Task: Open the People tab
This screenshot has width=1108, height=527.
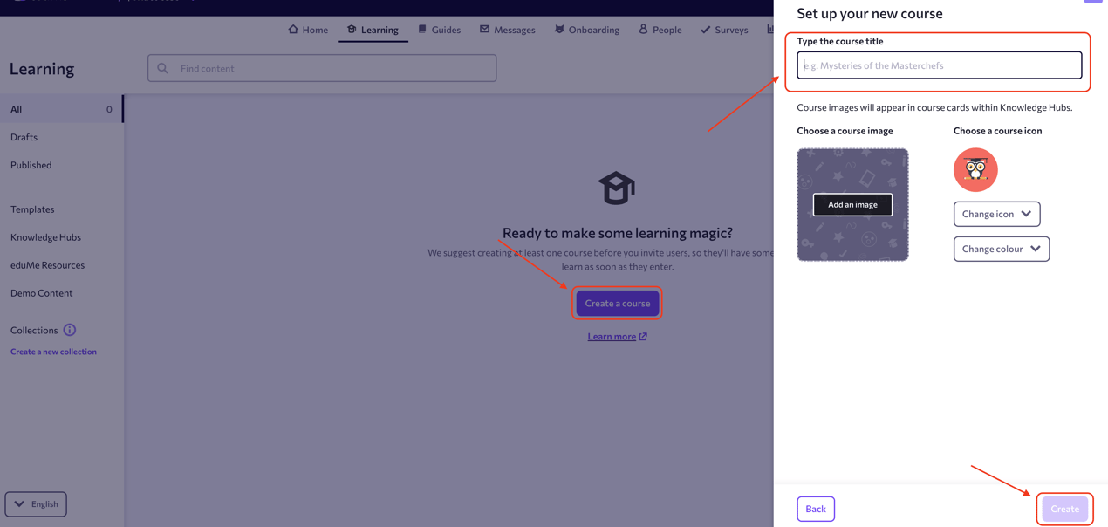Action: (660, 30)
